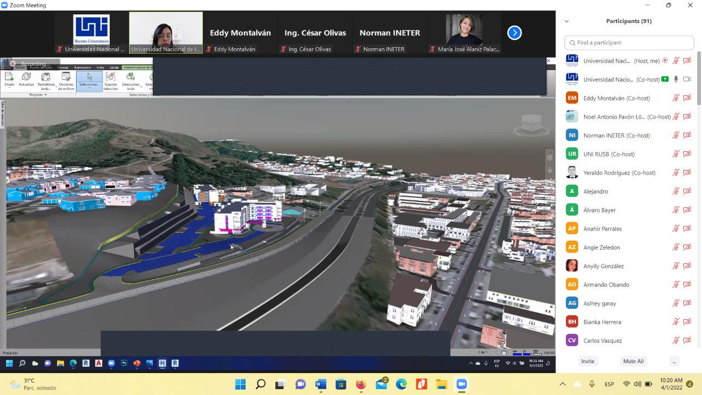The height and width of the screenshot is (395, 702).
Task: Open Microsoft Edge in Windows 11 taskbar
Action: (x=401, y=384)
